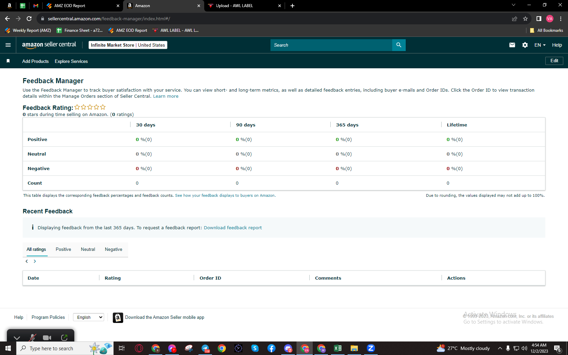Open the messages envelope icon
This screenshot has width=568, height=355.
pyautogui.click(x=512, y=45)
